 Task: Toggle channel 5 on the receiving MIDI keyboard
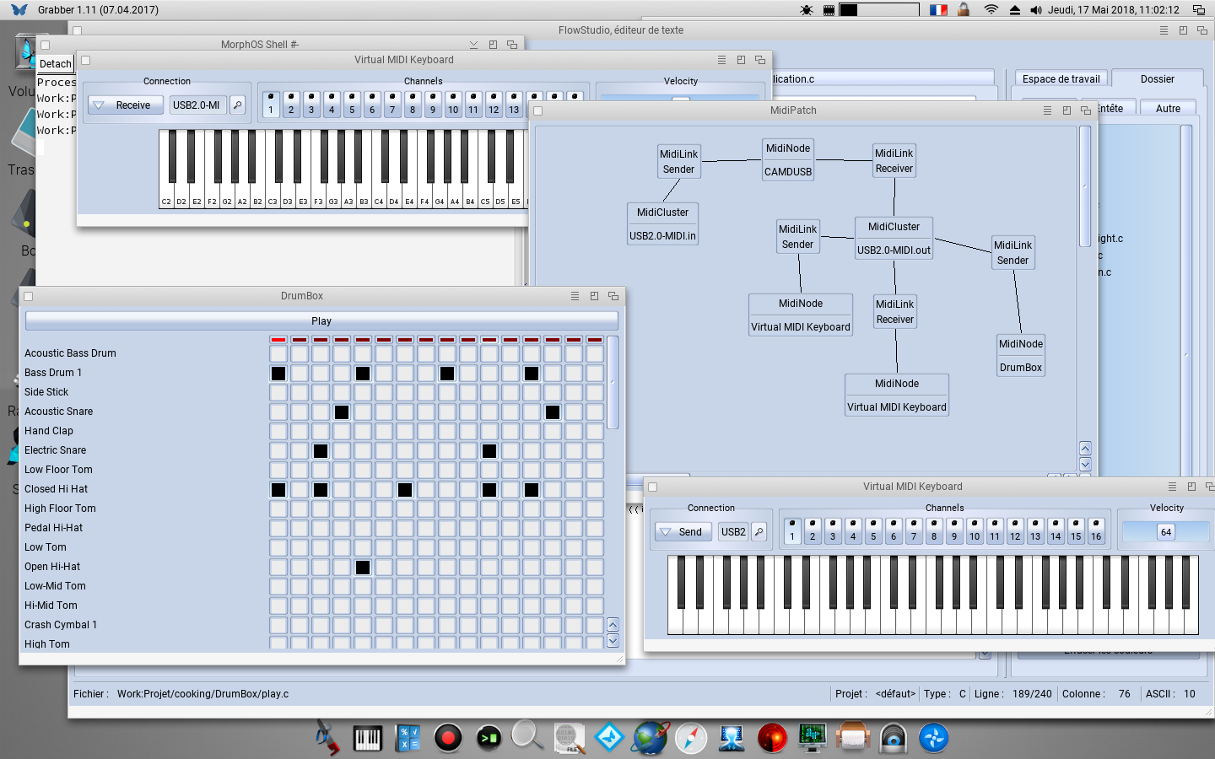(352, 104)
